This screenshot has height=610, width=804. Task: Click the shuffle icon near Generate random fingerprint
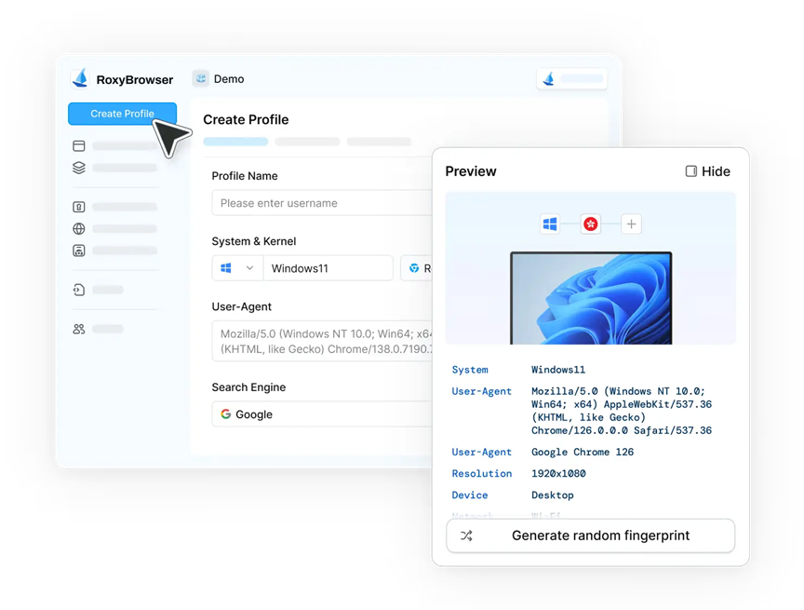coord(467,535)
